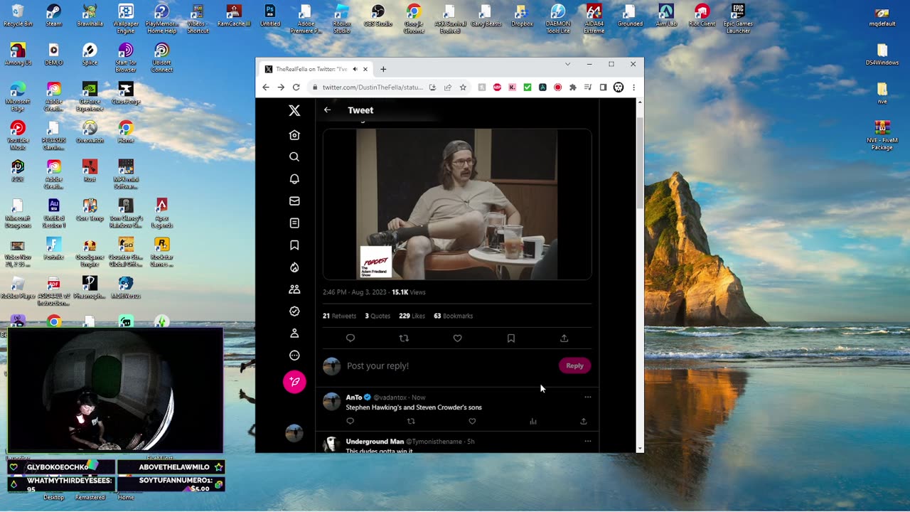The width and height of the screenshot is (910, 512).
Task: Open Verified checkmark icon in sidebar
Action: (x=294, y=311)
